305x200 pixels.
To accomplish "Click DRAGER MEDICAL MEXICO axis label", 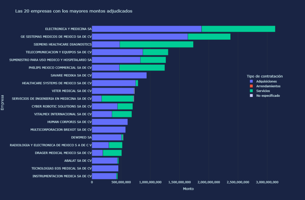I will coord(63,153).
